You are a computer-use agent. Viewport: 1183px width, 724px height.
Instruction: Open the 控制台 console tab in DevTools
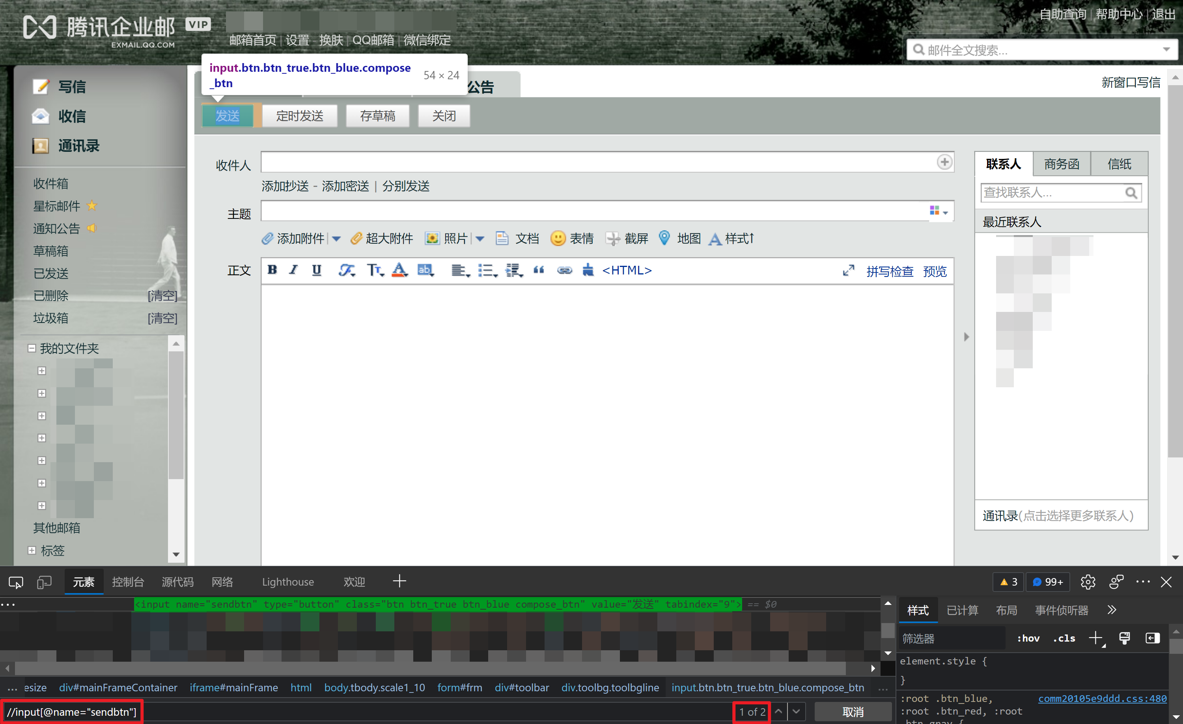128,582
